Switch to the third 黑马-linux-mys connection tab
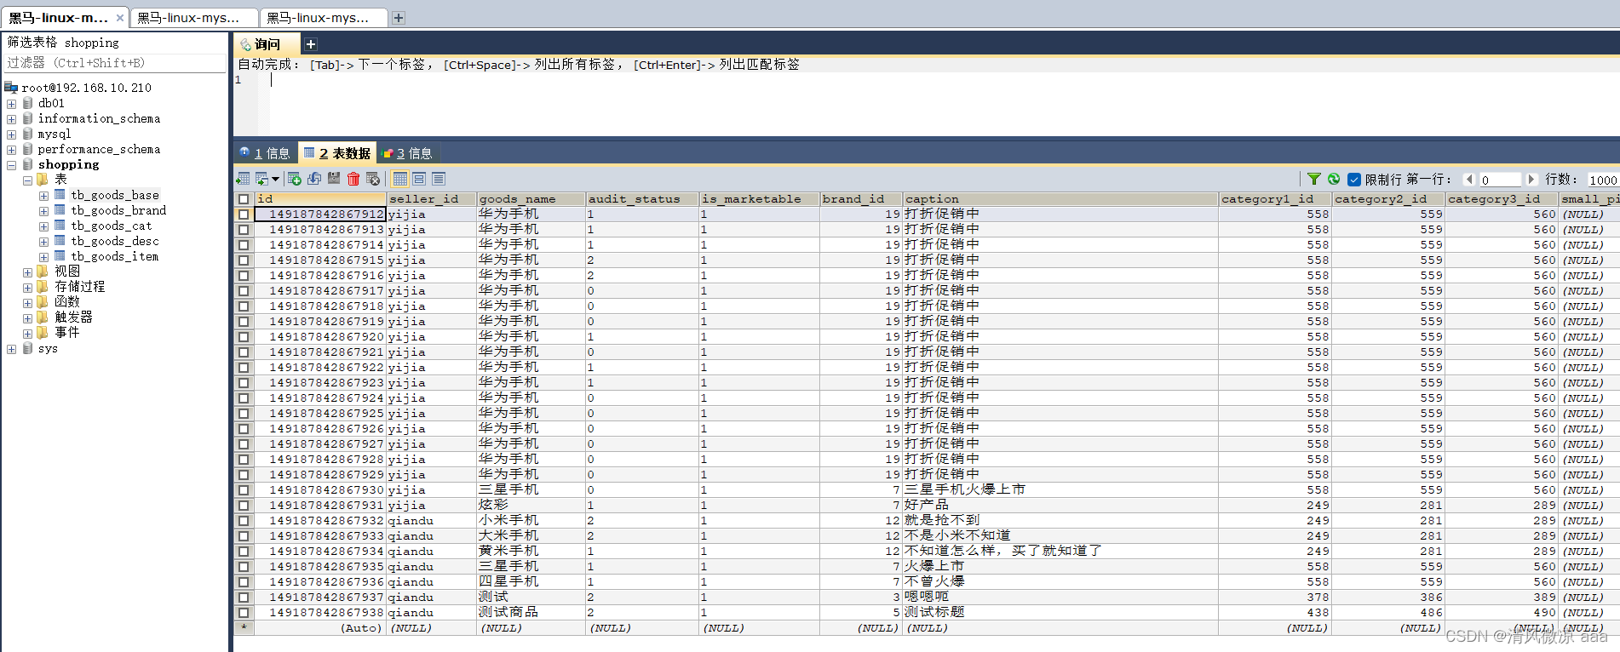 pyautogui.click(x=324, y=17)
